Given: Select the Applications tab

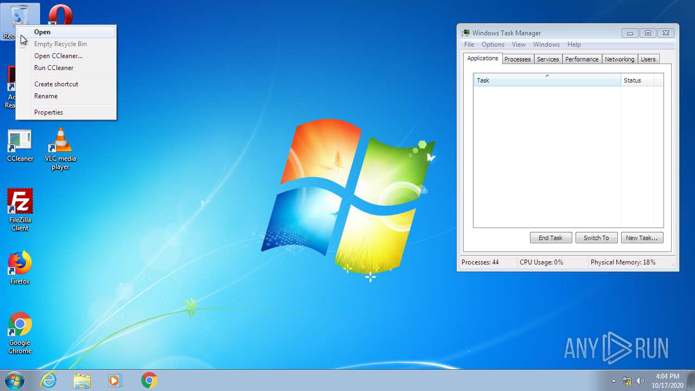Looking at the screenshot, I should 483,58.
